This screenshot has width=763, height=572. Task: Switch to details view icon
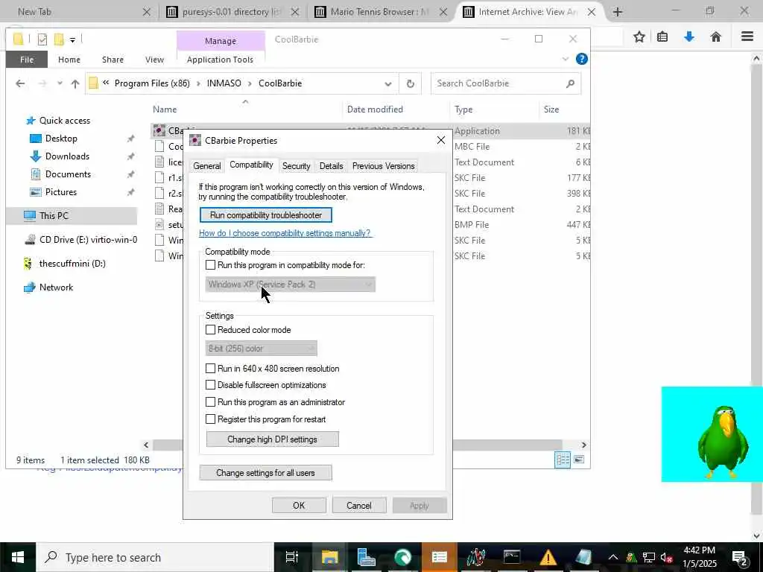pyautogui.click(x=563, y=460)
